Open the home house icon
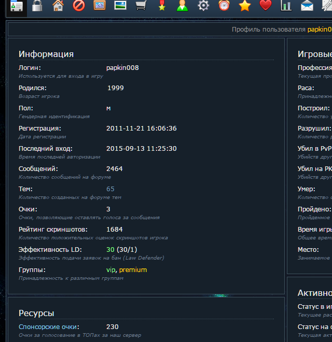The image size is (332, 342). [x=58, y=6]
